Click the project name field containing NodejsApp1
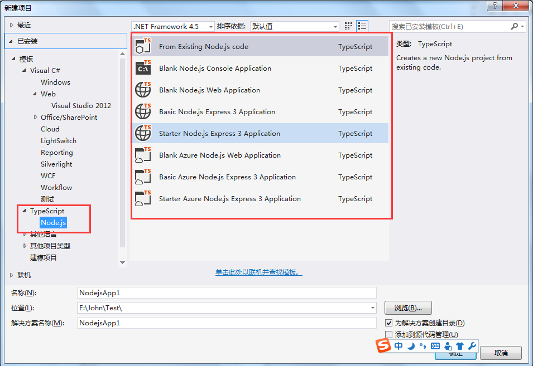533x366 pixels. 227,292
